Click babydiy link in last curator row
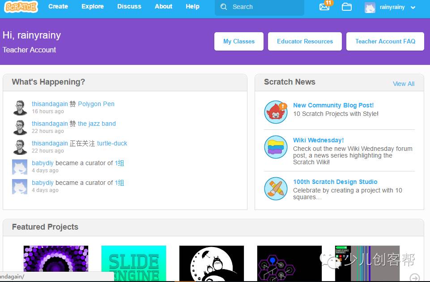 click(x=43, y=183)
